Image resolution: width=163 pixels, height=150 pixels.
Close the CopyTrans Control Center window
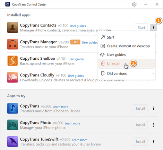point(157,4)
